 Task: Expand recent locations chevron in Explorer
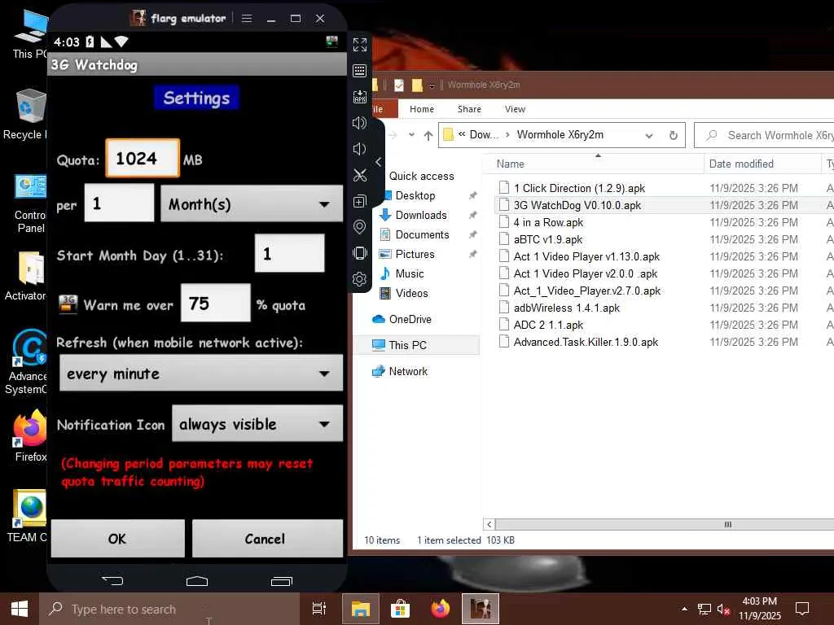pos(411,135)
